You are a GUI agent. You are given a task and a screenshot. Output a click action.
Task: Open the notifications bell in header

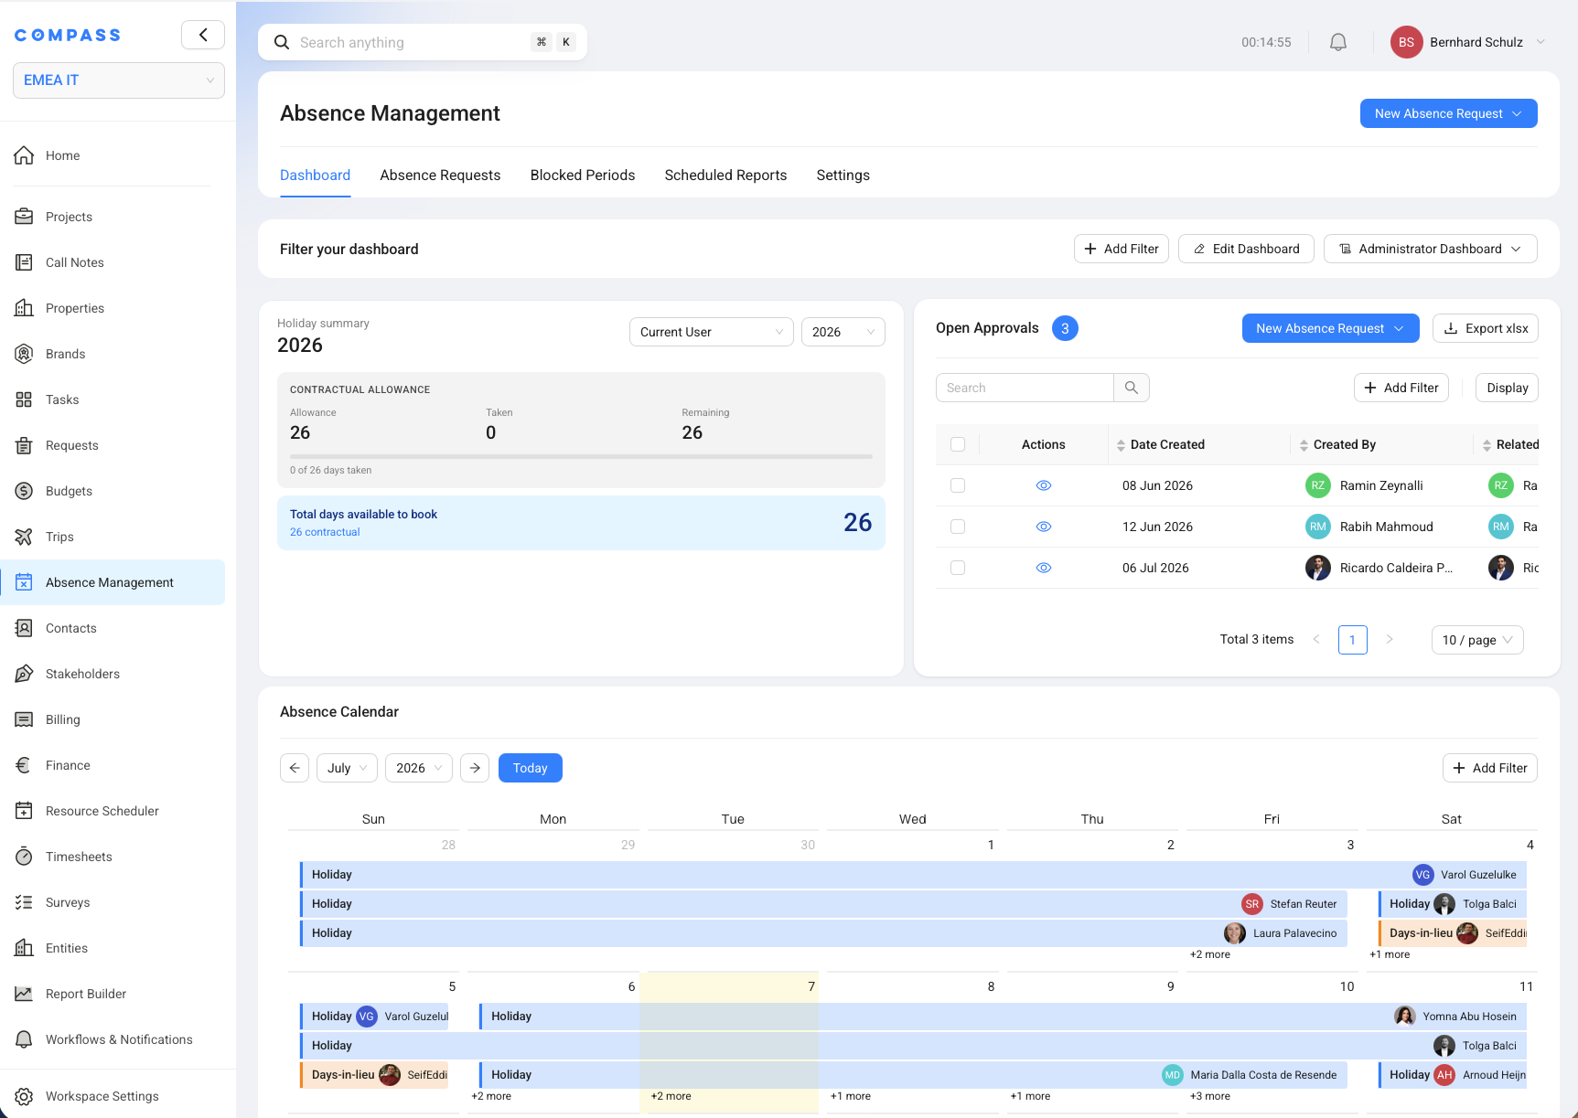pyautogui.click(x=1338, y=42)
